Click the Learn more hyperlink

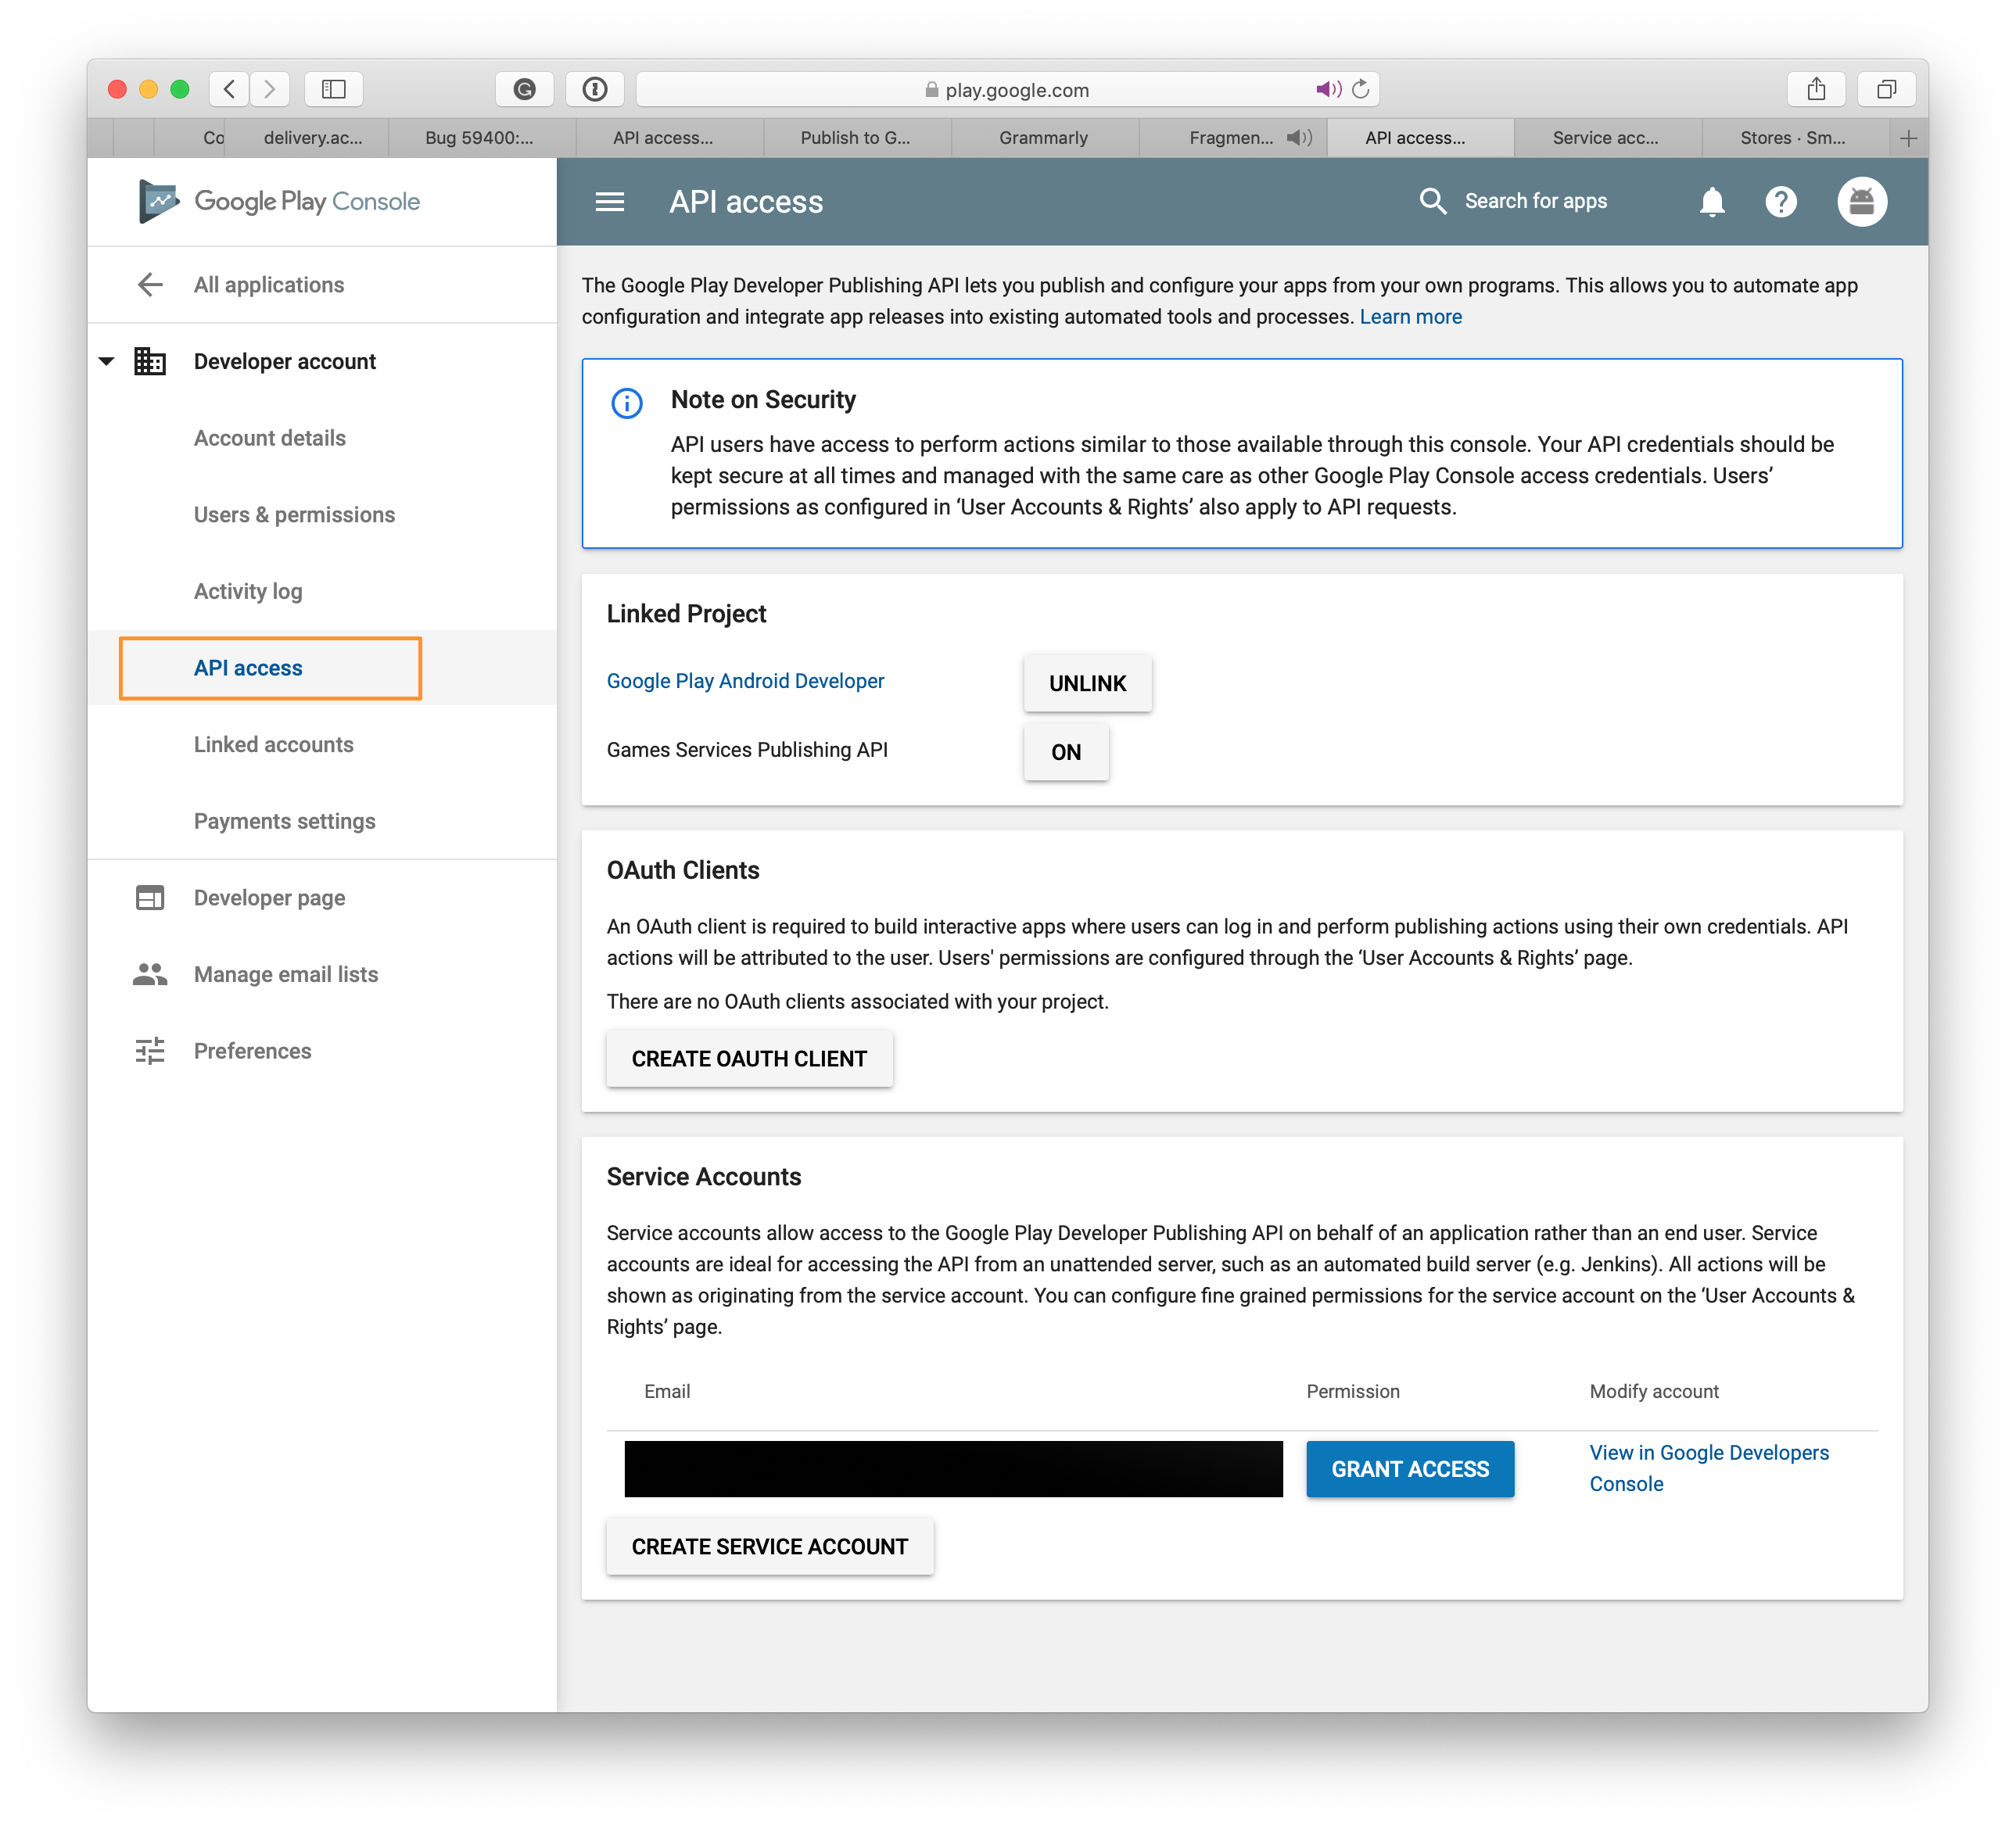[1414, 318]
